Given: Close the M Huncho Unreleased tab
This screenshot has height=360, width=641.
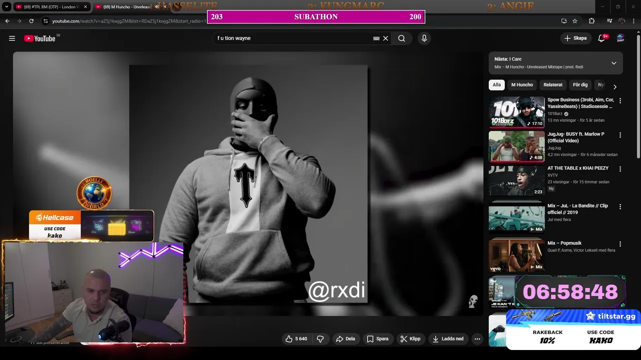Looking at the screenshot, I should point(165,7).
